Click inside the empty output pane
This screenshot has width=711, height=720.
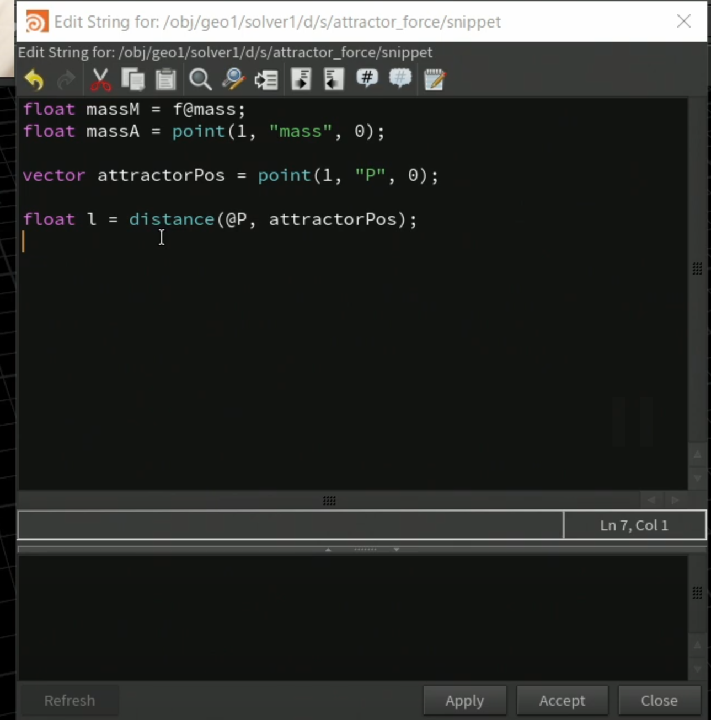353,617
